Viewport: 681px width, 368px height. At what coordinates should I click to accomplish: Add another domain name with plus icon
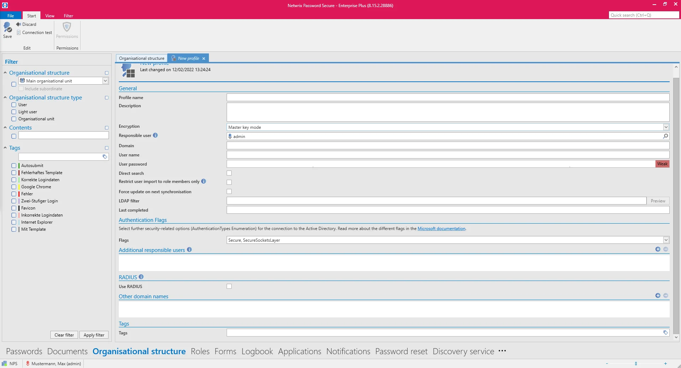click(658, 295)
